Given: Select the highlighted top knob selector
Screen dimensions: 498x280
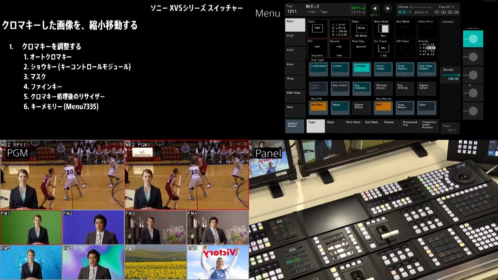Looking at the screenshot, I should (x=473, y=39).
